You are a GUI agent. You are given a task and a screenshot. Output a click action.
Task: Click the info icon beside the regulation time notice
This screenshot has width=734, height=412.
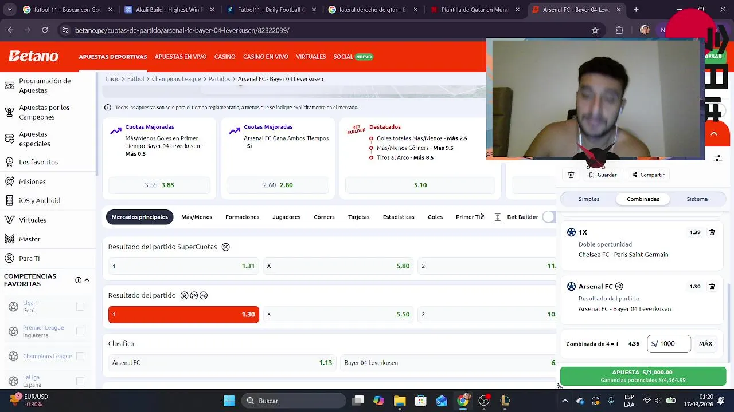(108, 108)
